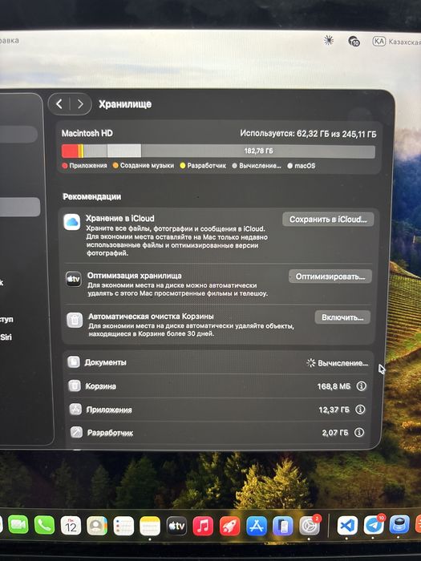Select the Документы row
Image resolution: width=421 pixels, height=561 pixels.
coord(218,362)
